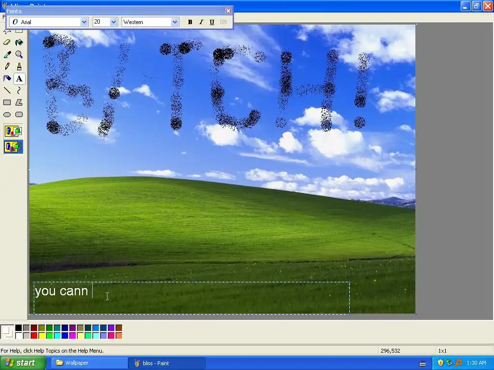Open the Western script dropdown arrow
This screenshot has height=370, width=494.
175,22
